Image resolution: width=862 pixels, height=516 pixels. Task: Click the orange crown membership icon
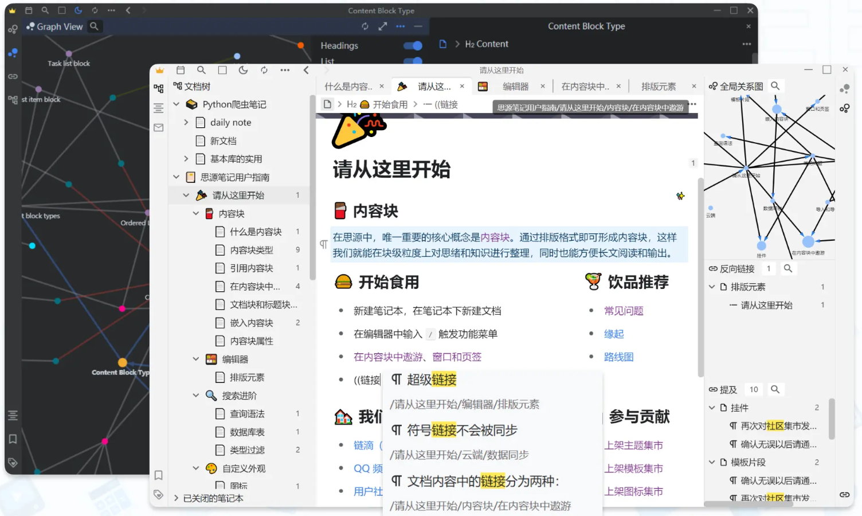pyautogui.click(x=159, y=70)
